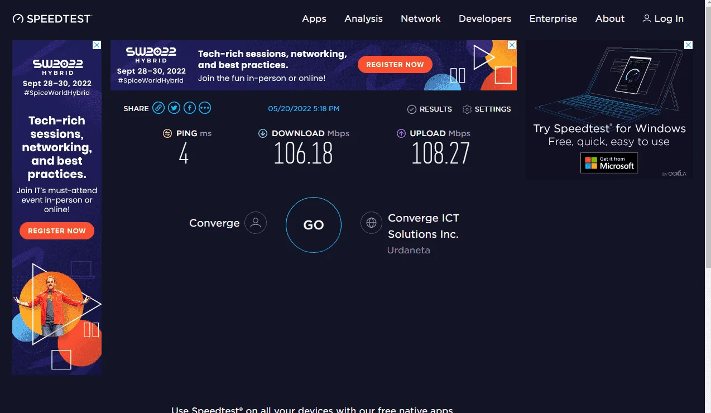Click the ping value 4

[x=184, y=153]
